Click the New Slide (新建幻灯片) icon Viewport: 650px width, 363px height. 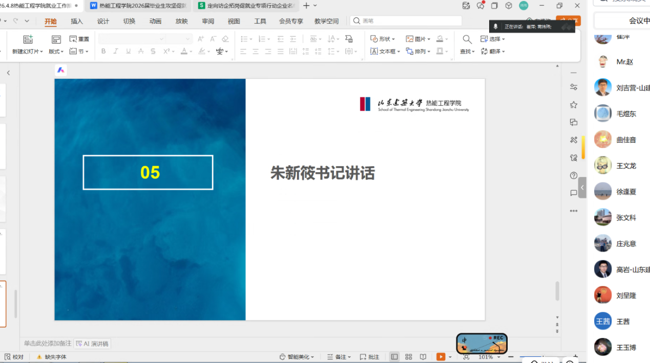pyautogui.click(x=28, y=39)
